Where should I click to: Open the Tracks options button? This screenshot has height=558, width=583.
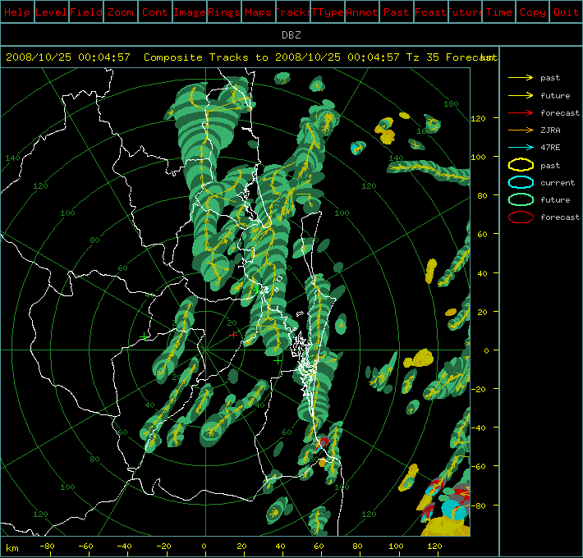pyautogui.click(x=292, y=12)
